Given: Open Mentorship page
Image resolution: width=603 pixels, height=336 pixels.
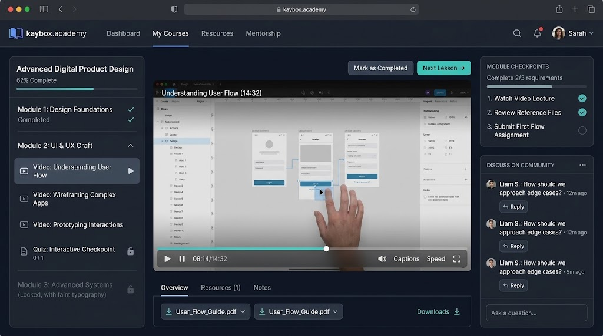Looking at the screenshot, I should pos(263,33).
